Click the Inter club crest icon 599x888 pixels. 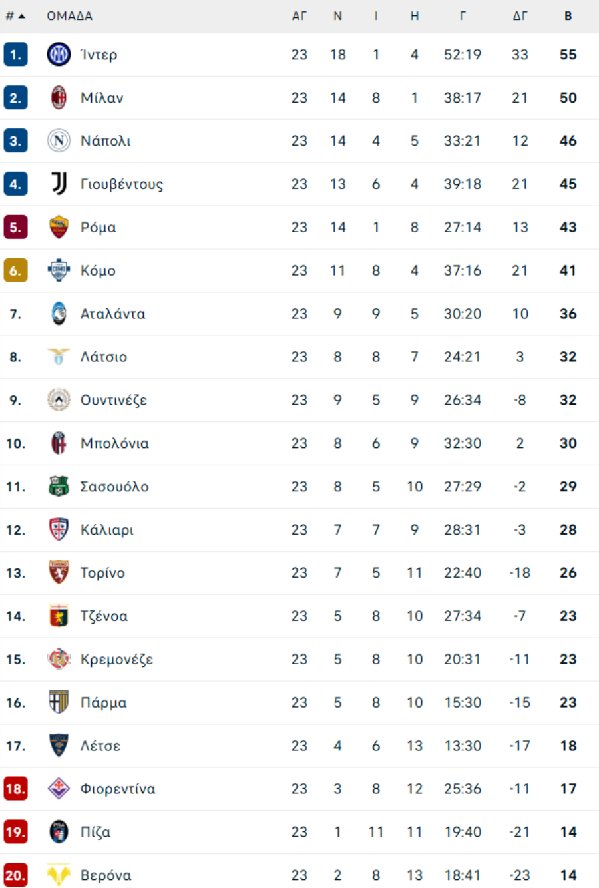(x=59, y=55)
